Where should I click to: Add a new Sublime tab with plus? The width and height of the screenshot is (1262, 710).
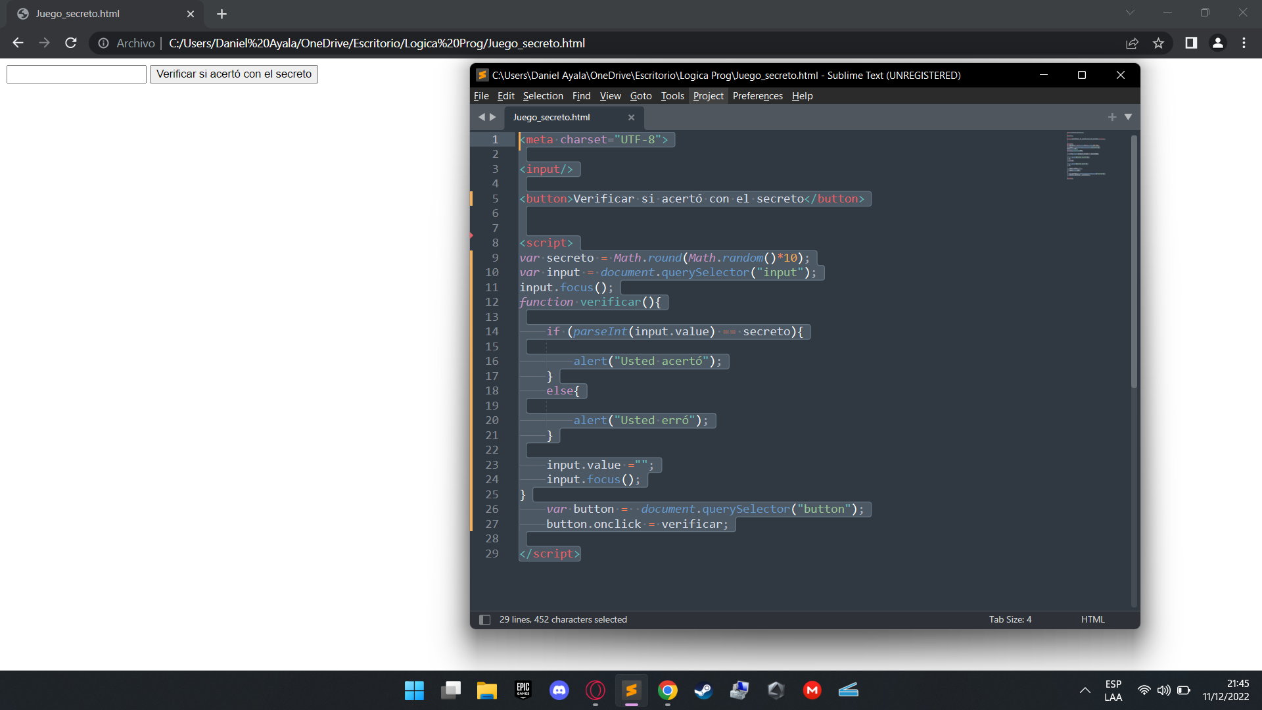coord(1112,117)
